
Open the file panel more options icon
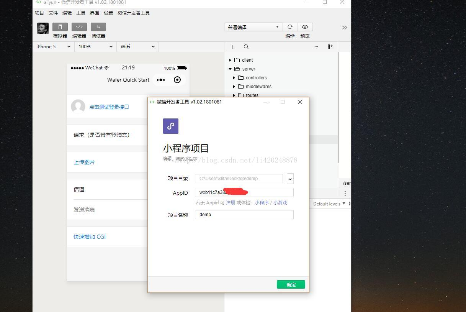point(316,47)
